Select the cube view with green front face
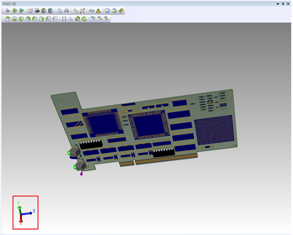Screen dimensions: 293x235 pos(21,19)
